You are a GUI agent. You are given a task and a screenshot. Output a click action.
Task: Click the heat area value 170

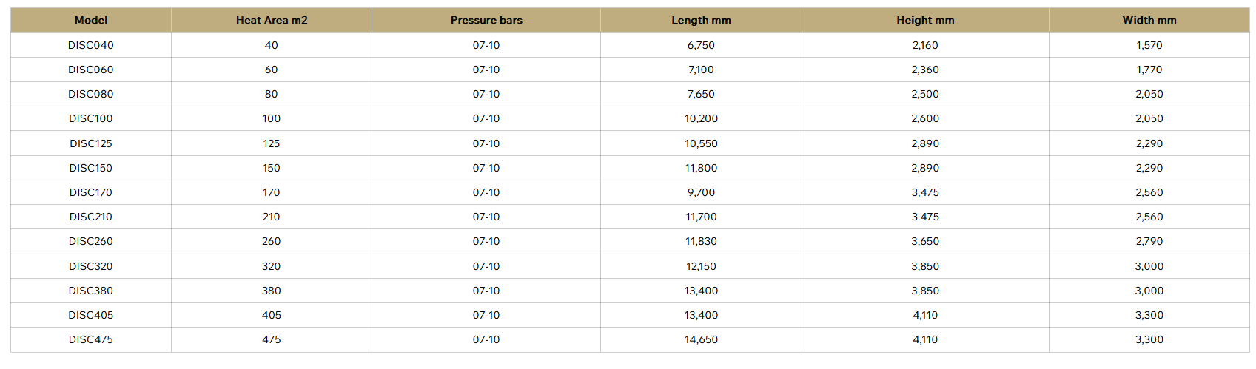point(272,192)
